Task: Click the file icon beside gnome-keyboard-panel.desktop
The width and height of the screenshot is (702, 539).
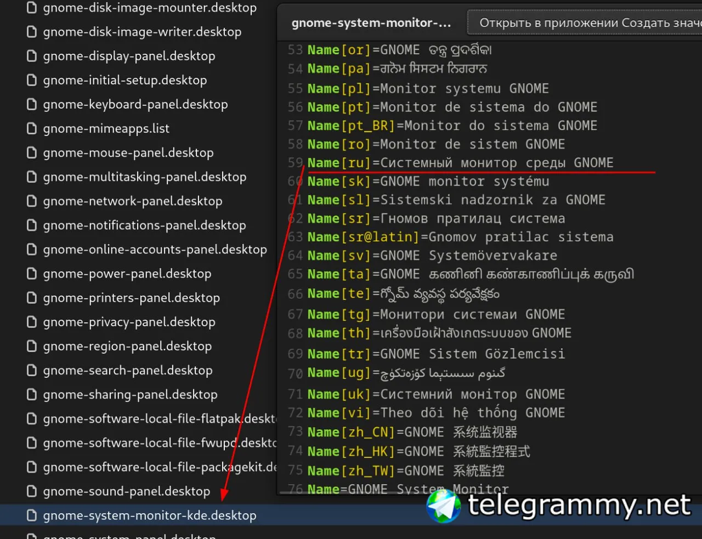Action: tap(32, 104)
